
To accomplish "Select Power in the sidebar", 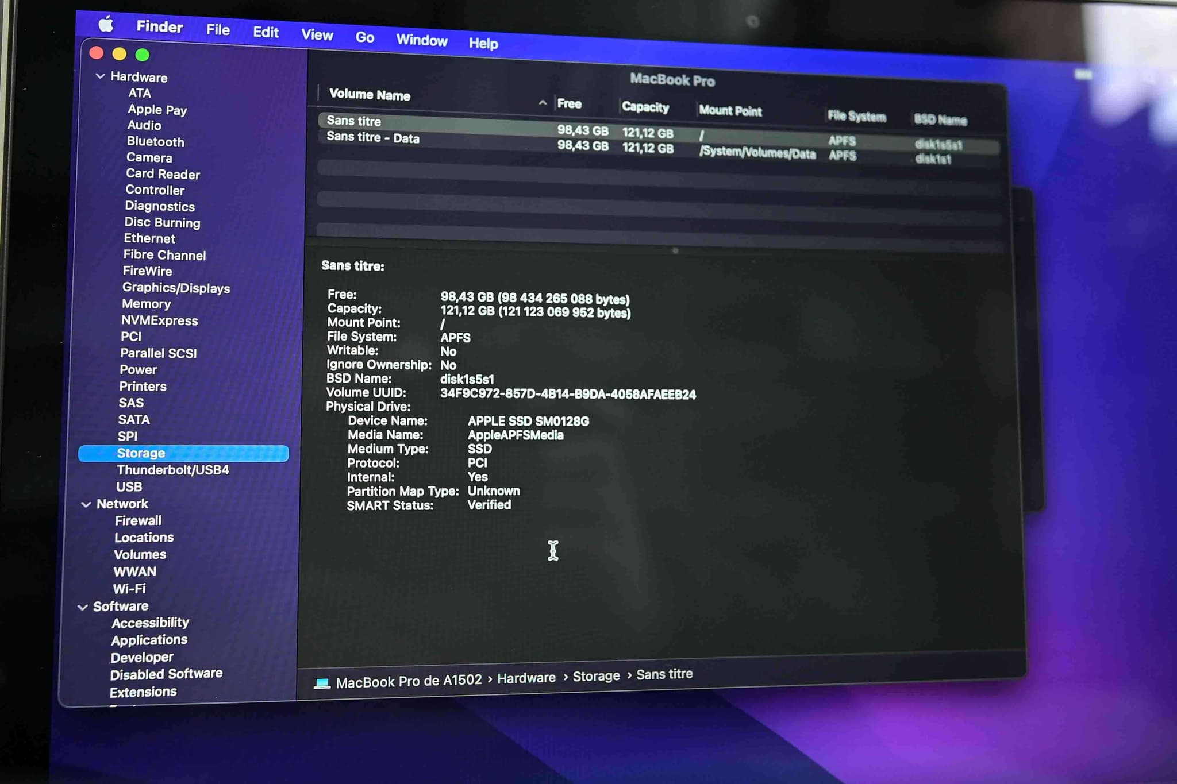I will 138,370.
